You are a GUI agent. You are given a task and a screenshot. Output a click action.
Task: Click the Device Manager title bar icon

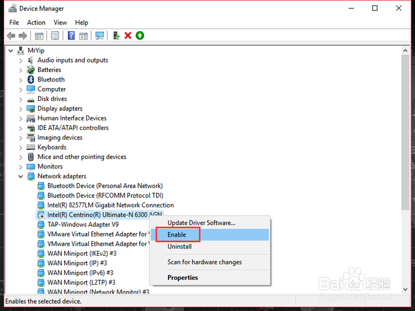click(12, 8)
